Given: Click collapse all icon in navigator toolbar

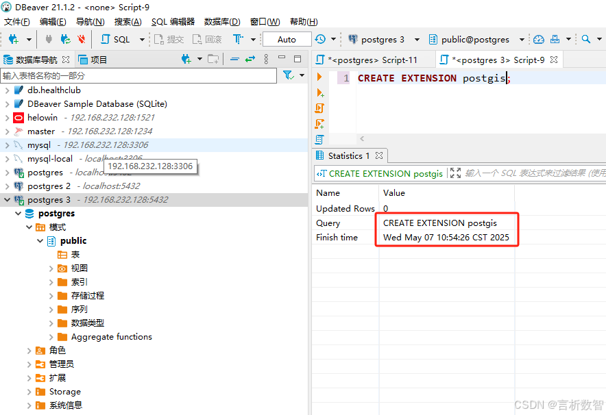Looking at the screenshot, I should pyautogui.click(x=234, y=59).
